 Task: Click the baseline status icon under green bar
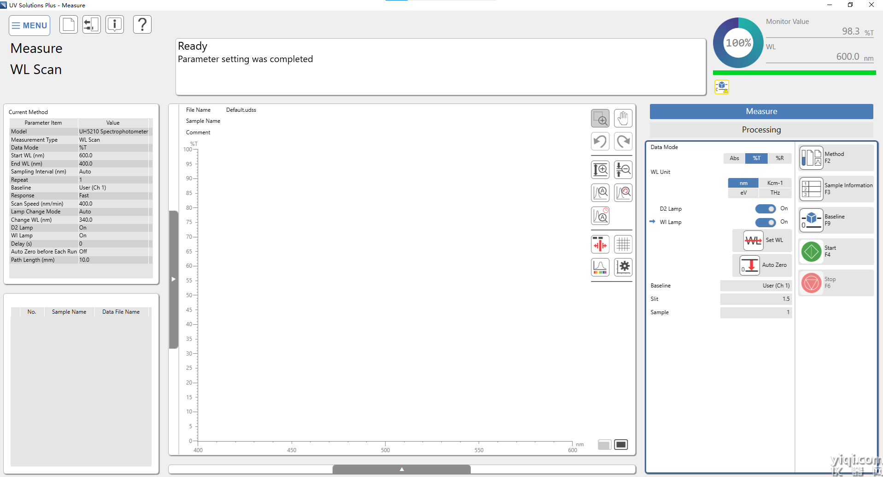coord(722,87)
